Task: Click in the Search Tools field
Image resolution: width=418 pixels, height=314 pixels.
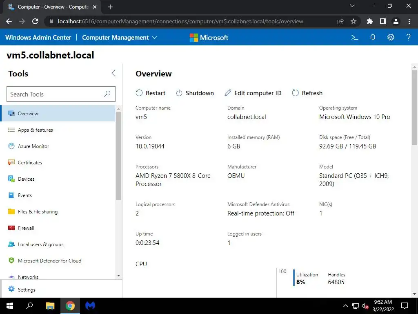Action: click(x=61, y=94)
